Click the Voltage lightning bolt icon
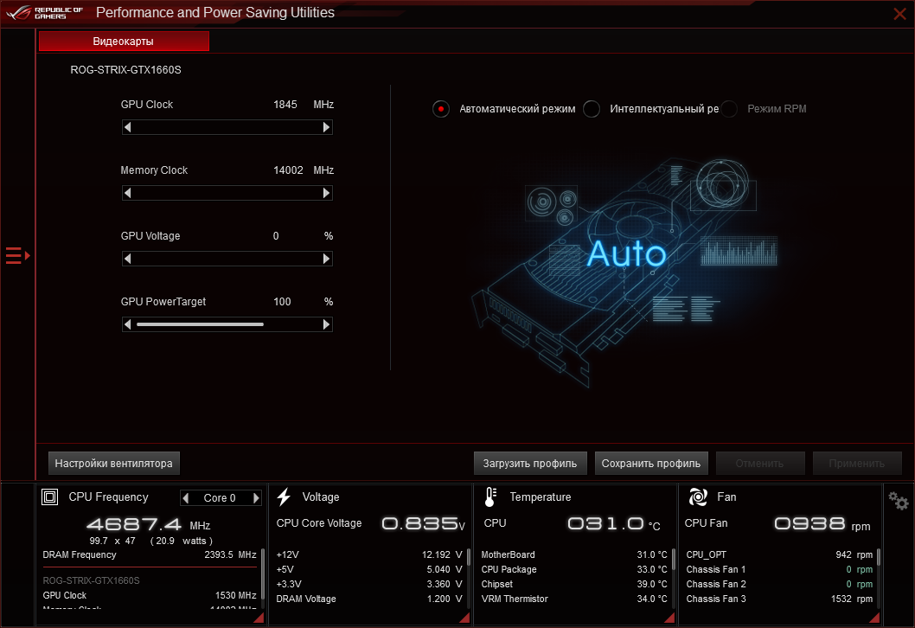915x628 pixels. 285,497
